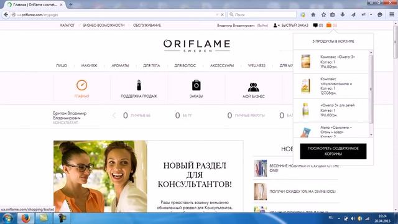This screenshot has height=224, width=398.
Task: Click Омега-3 product thumbnail in basket
Action: 305,61
